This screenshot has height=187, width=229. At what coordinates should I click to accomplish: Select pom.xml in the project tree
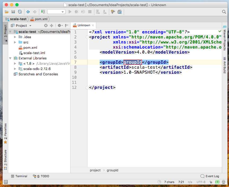[30, 48]
